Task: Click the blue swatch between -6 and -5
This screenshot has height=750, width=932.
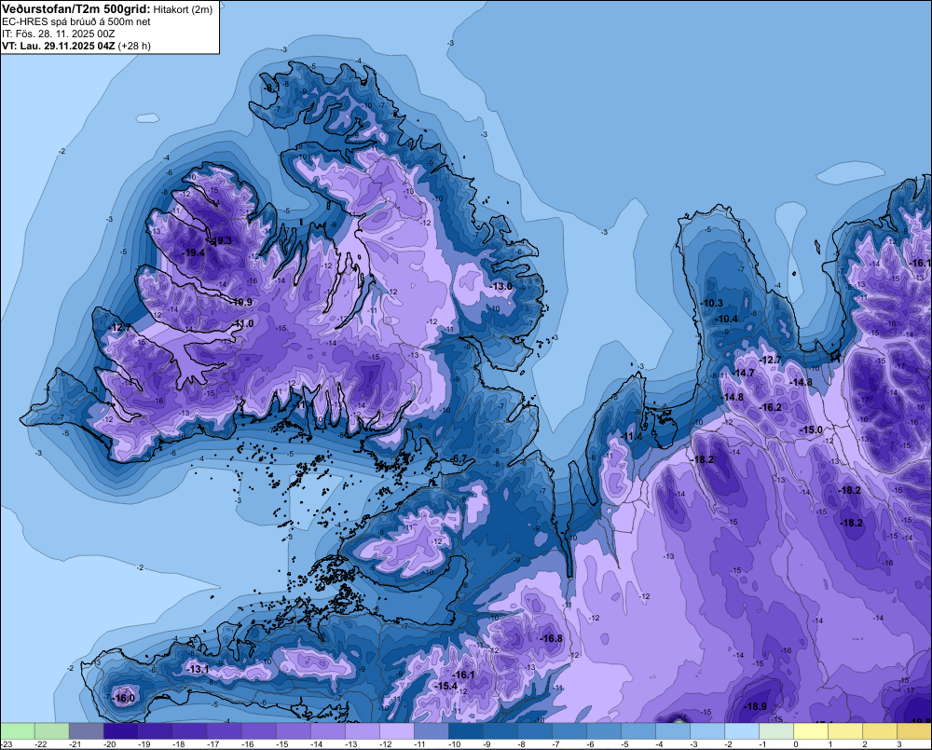Action: coord(604,731)
